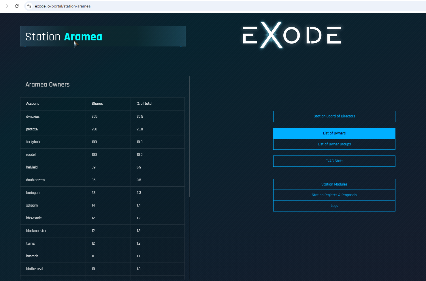Open the site information icon in the address bar
This screenshot has height=281, width=426.
coord(29,6)
